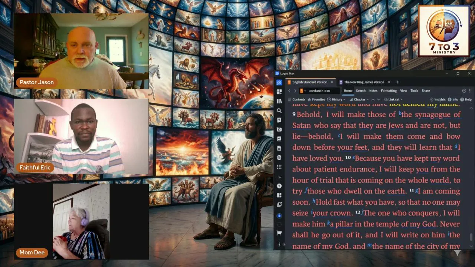Click the vertical scrollbar thumb in Logos
This screenshot has width=475, height=267.
pyautogui.click(x=471, y=237)
